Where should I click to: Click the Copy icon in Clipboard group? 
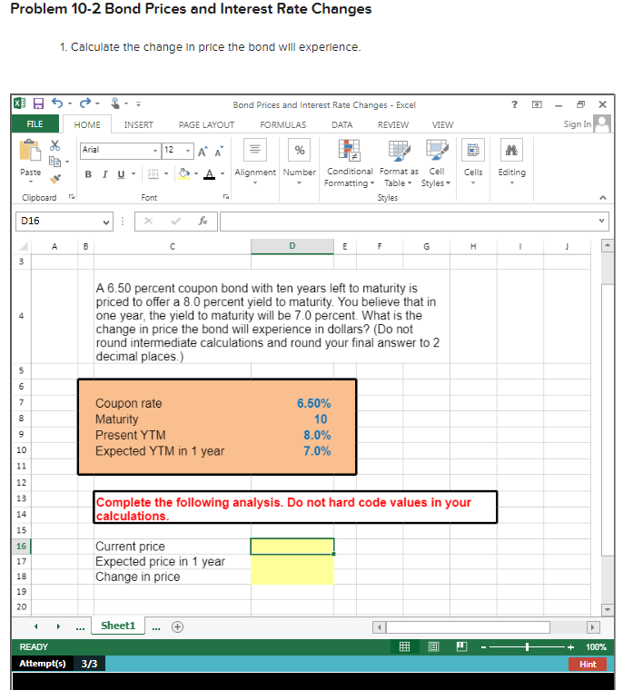tap(54, 162)
